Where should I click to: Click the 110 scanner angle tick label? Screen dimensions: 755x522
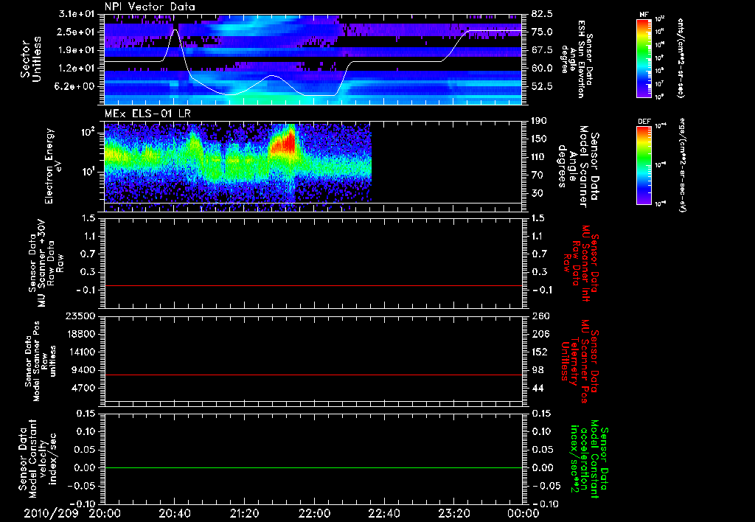[539, 157]
